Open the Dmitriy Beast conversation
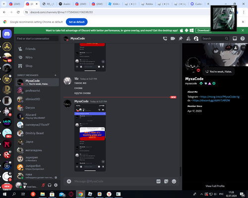This screenshot has height=198, width=248. 37,133
